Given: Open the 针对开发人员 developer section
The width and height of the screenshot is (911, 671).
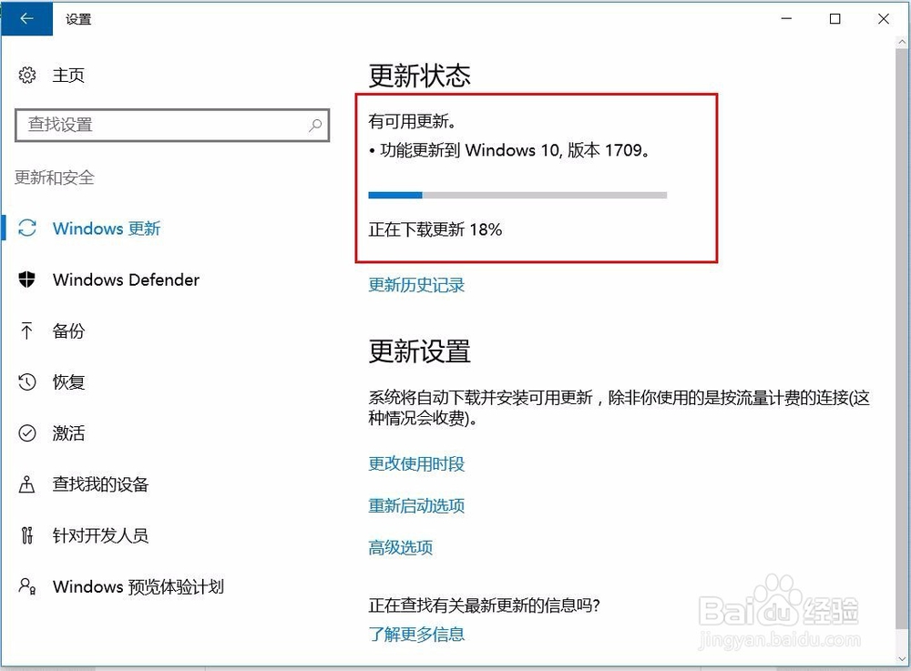Looking at the screenshot, I should tap(100, 535).
